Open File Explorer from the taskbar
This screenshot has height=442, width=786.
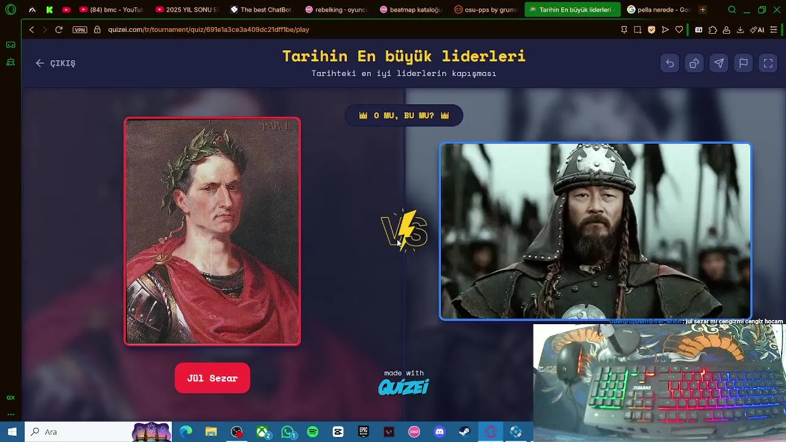click(x=211, y=432)
